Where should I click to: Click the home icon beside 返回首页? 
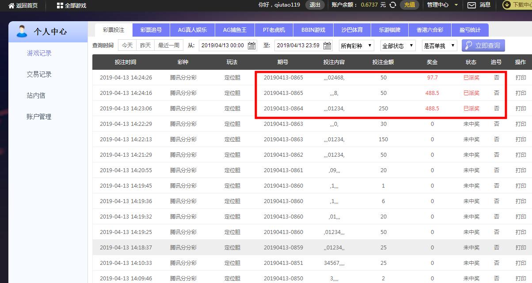coord(11,5)
